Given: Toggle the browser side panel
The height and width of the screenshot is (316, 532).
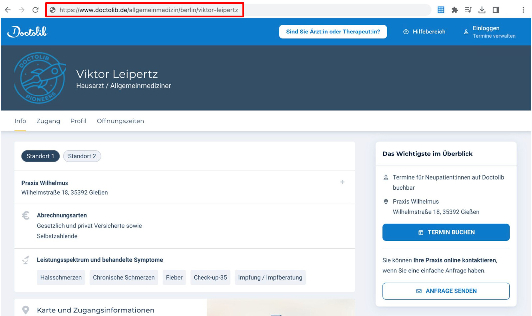Looking at the screenshot, I should tap(496, 10).
